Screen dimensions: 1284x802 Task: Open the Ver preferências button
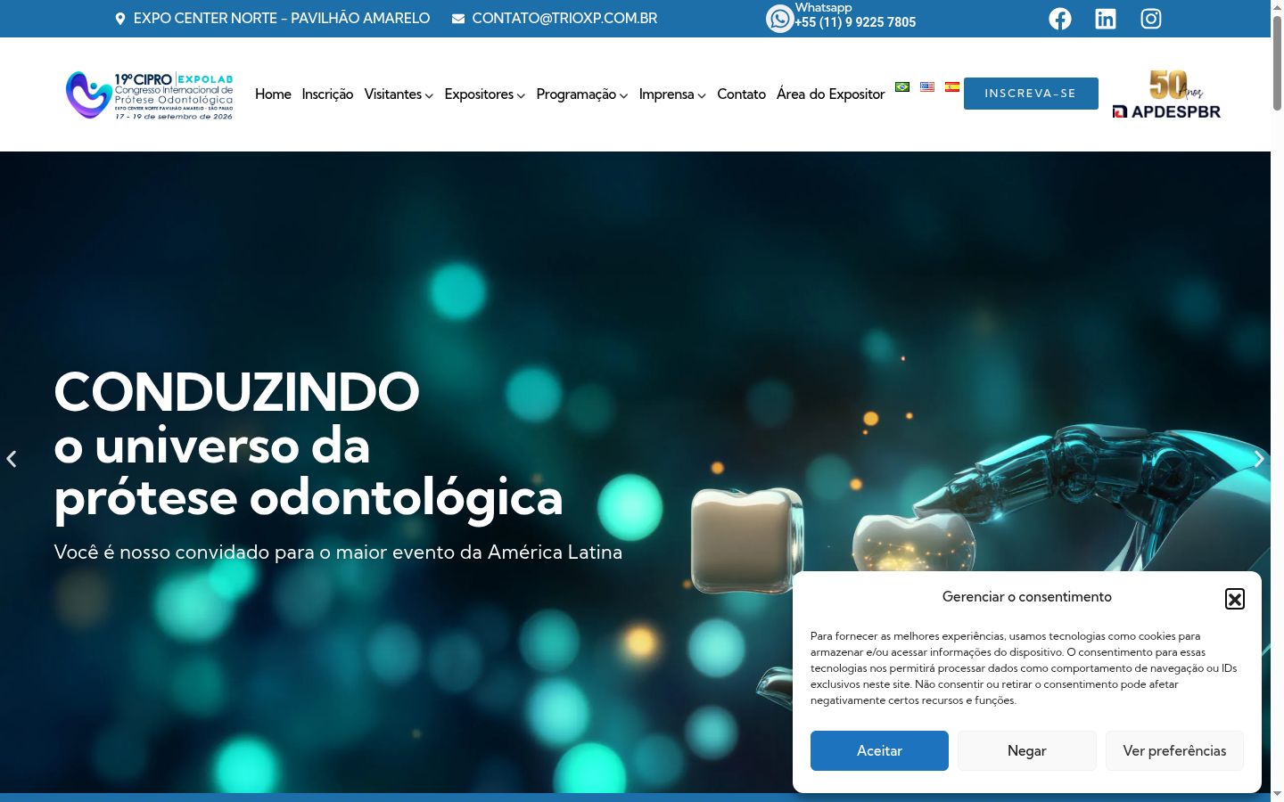tap(1174, 750)
